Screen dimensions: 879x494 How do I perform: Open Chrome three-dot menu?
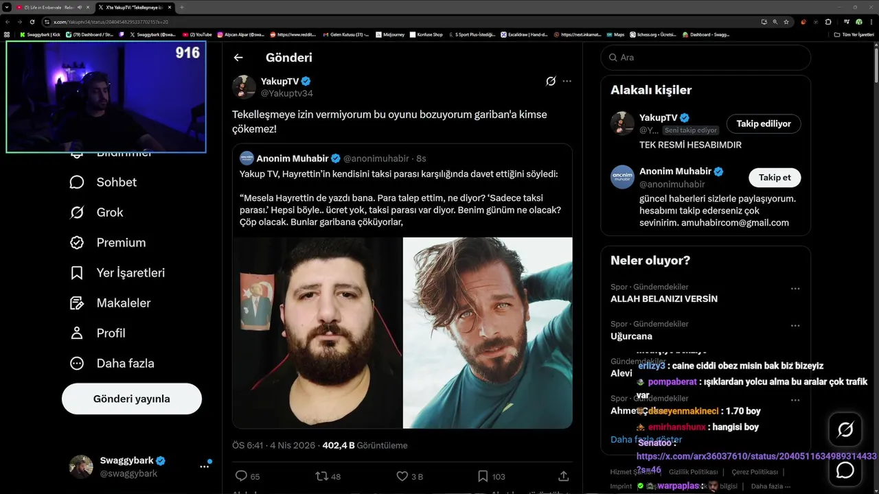pyautogui.click(x=871, y=22)
